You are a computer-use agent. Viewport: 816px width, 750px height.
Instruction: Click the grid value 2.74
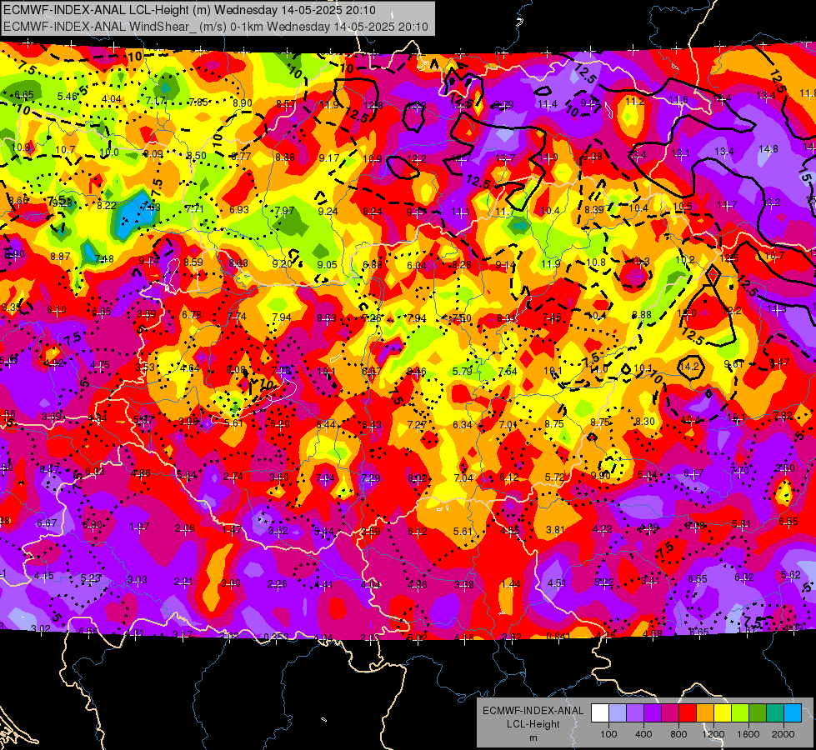pyautogui.click(x=233, y=476)
